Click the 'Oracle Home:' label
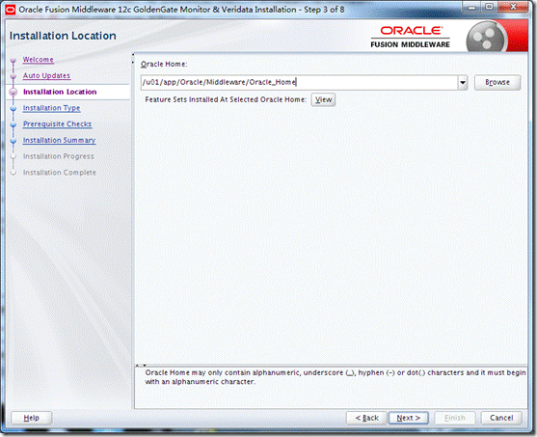The height and width of the screenshot is (437, 537). [x=164, y=64]
